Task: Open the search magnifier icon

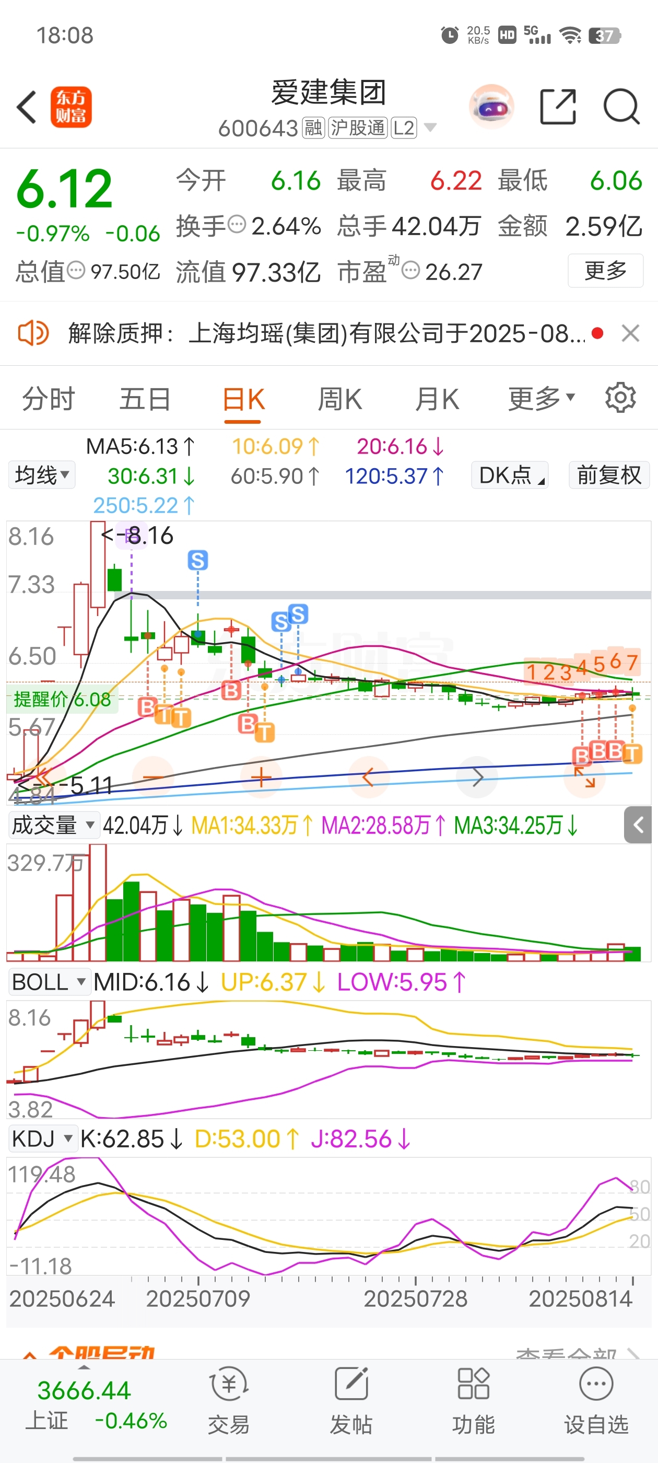Action: click(x=621, y=107)
